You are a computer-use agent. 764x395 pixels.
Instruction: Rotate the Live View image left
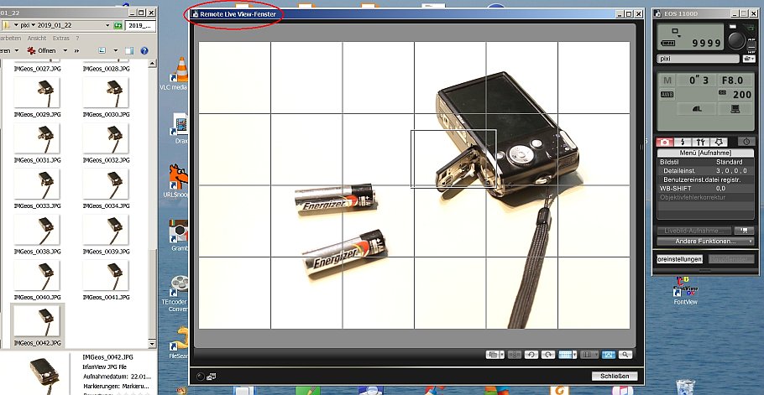click(x=531, y=355)
